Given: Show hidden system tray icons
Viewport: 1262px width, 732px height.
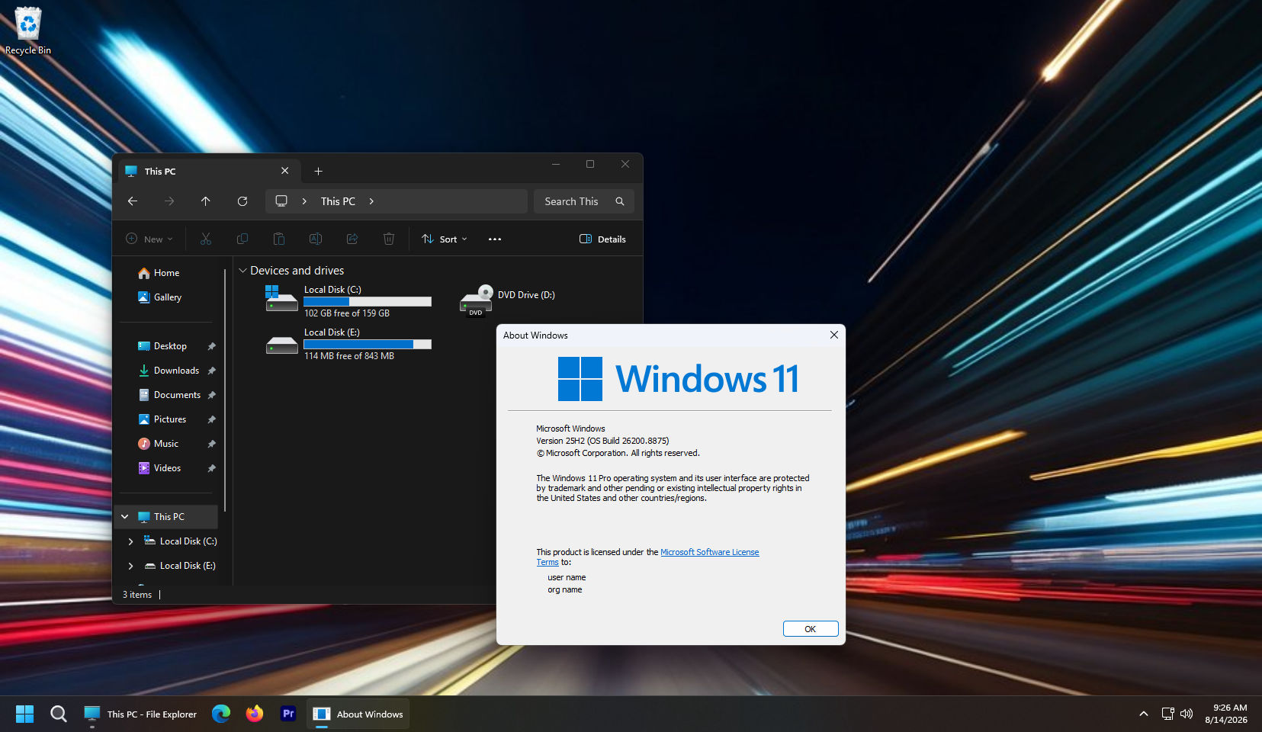Looking at the screenshot, I should 1143,714.
